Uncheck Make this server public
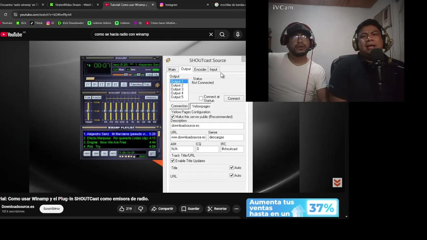 [172, 117]
